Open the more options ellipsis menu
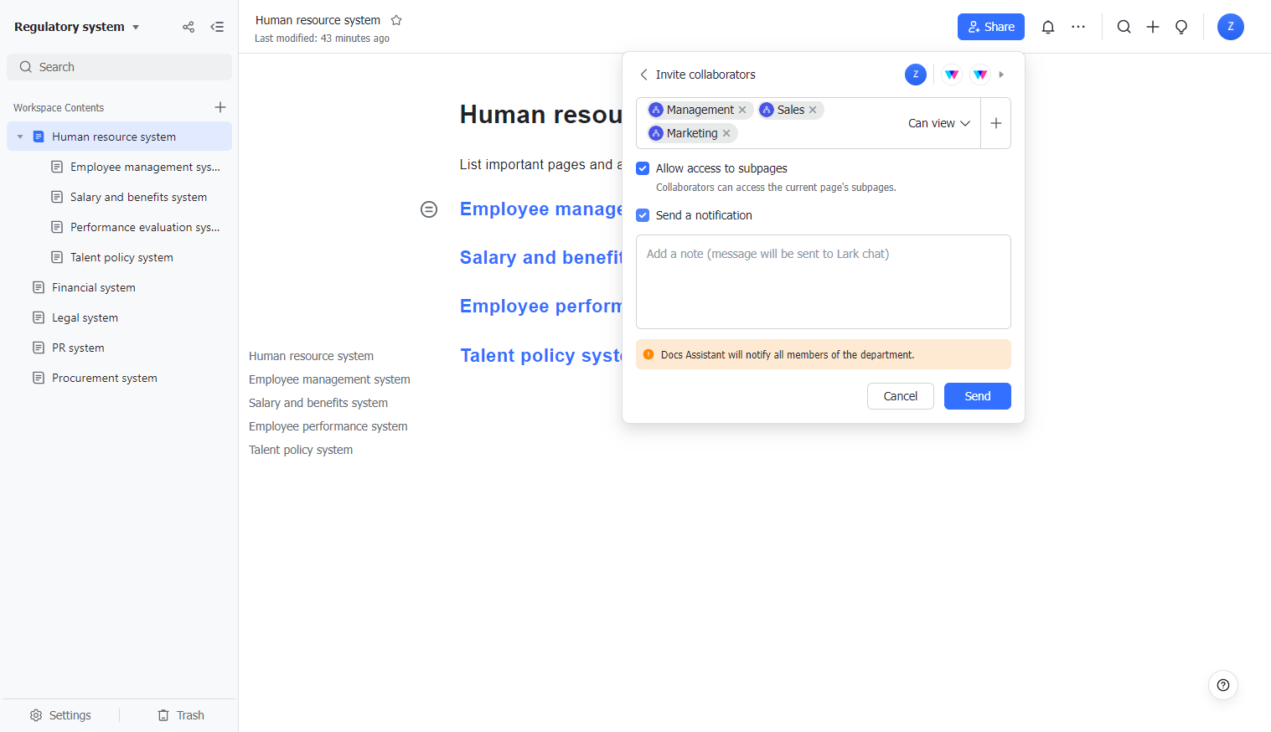 [x=1078, y=27]
